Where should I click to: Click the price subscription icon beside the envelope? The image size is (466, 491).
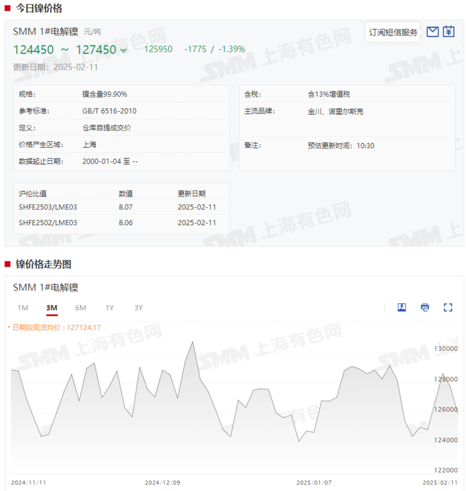click(449, 31)
